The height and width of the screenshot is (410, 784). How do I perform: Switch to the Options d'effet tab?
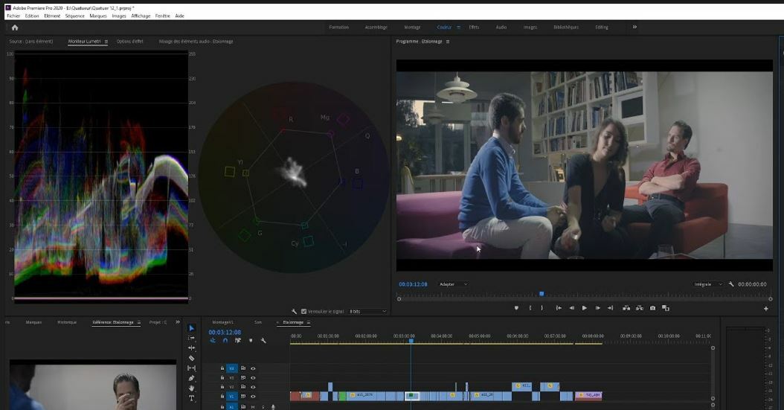[x=130, y=42]
